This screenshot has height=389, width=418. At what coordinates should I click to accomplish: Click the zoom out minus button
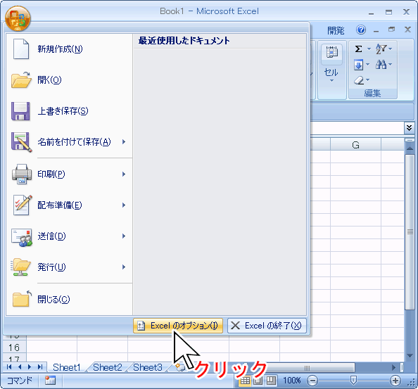(312, 381)
